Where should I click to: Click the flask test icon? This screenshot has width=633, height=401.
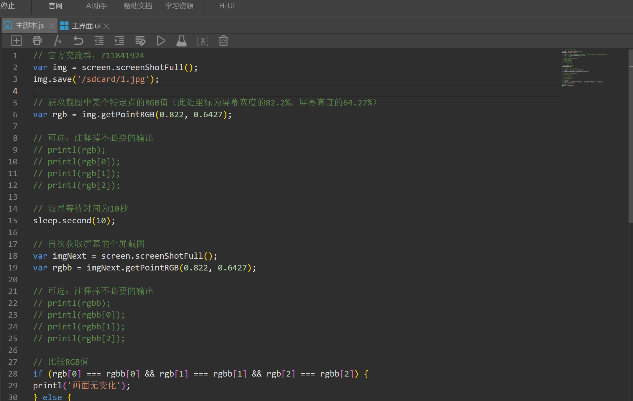(182, 41)
